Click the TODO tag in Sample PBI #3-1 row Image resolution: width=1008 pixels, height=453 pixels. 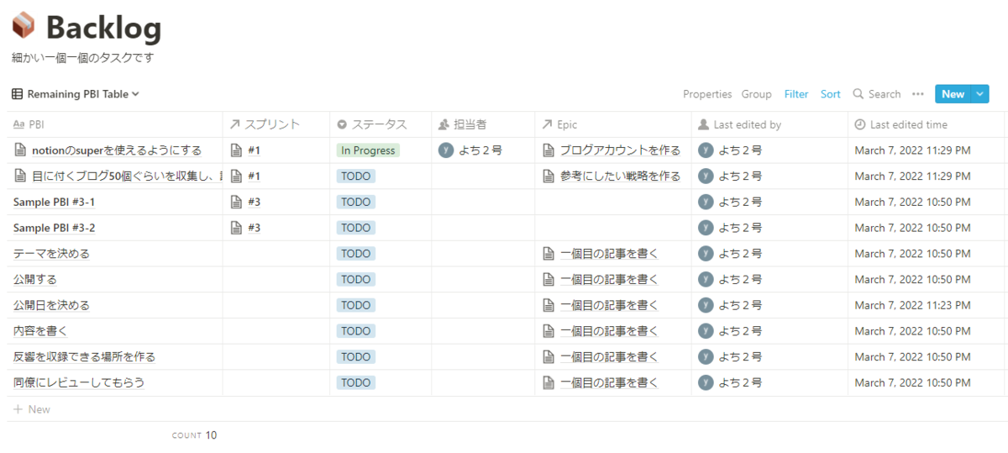pyautogui.click(x=356, y=202)
